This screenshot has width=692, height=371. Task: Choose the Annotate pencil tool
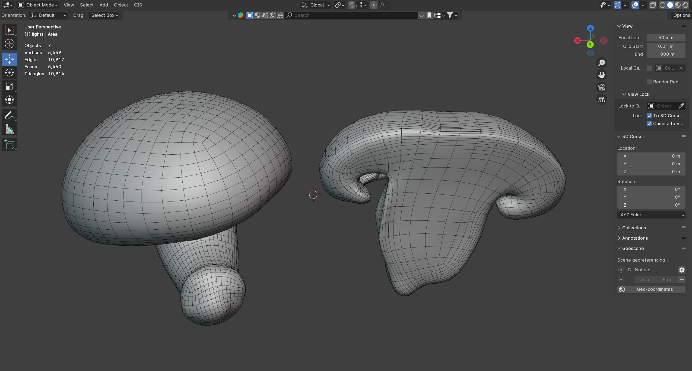(9, 116)
